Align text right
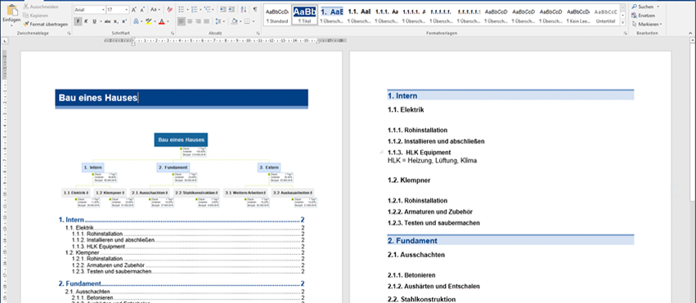The height and width of the screenshot is (303, 696). pos(198,21)
